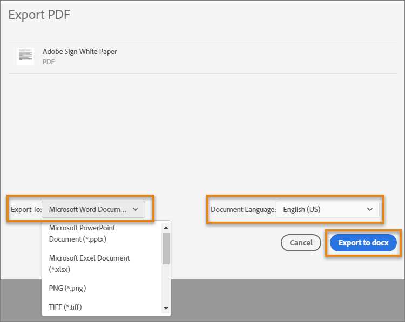Click the format list scroll down arrow
Viewport: 405px width, 322px height.
(x=166, y=309)
